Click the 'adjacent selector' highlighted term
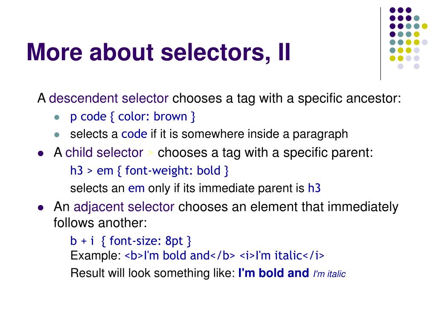 point(124,207)
